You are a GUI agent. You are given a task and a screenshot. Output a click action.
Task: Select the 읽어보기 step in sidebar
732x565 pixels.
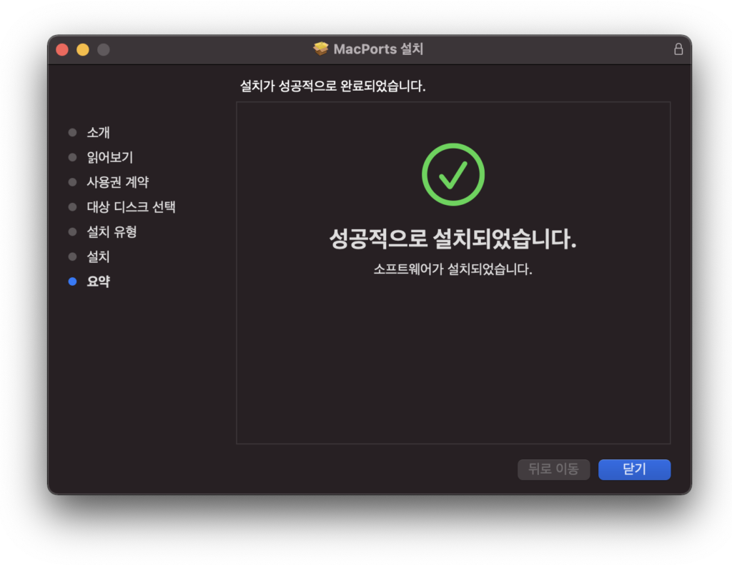tap(109, 157)
